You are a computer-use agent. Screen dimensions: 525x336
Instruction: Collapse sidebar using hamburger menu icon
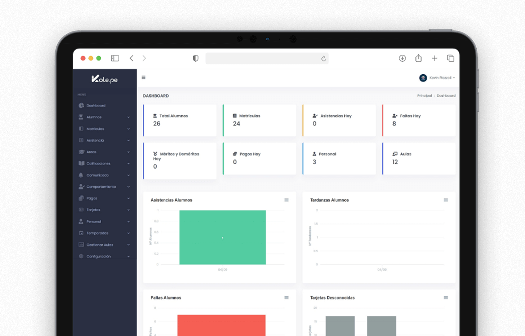[143, 78]
